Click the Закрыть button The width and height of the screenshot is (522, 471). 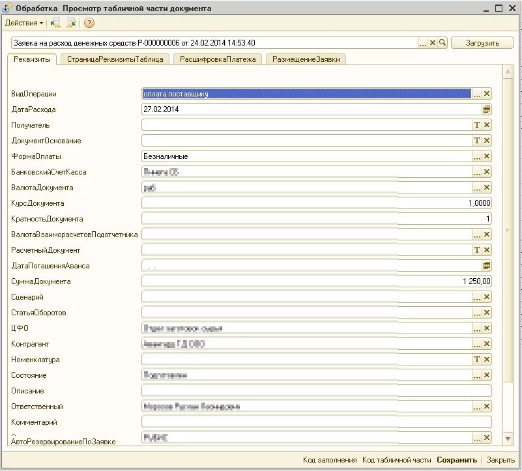(500, 460)
